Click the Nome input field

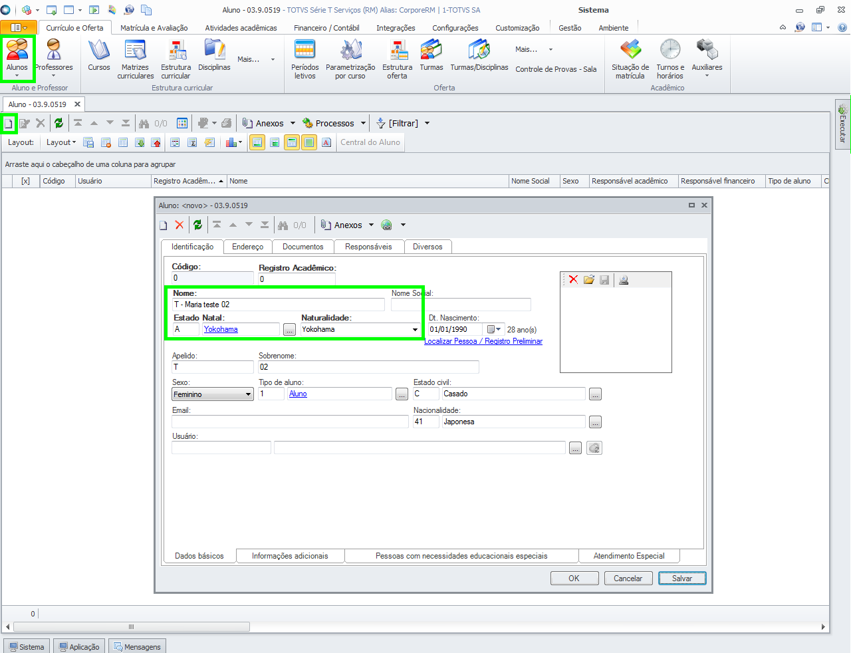tap(278, 305)
